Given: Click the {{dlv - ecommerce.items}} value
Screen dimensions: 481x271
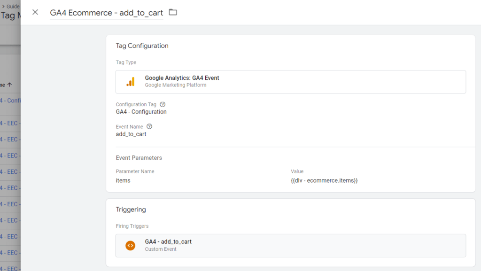Looking at the screenshot, I should point(324,180).
